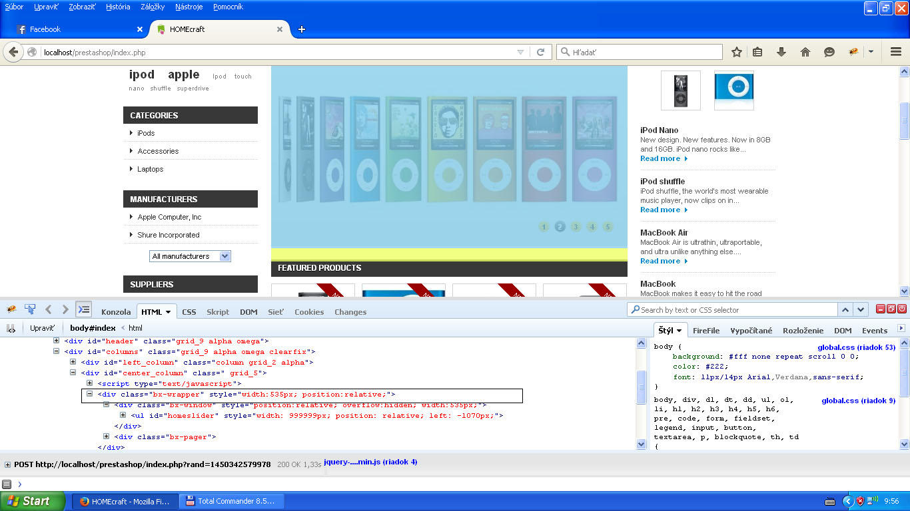Reload the page with the refresh icon

coord(541,52)
